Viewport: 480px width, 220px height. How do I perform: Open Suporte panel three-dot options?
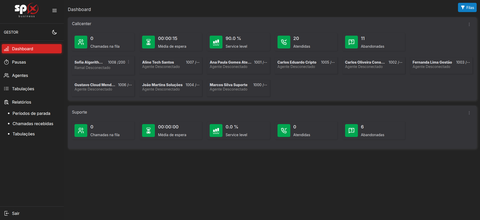coord(469,113)
